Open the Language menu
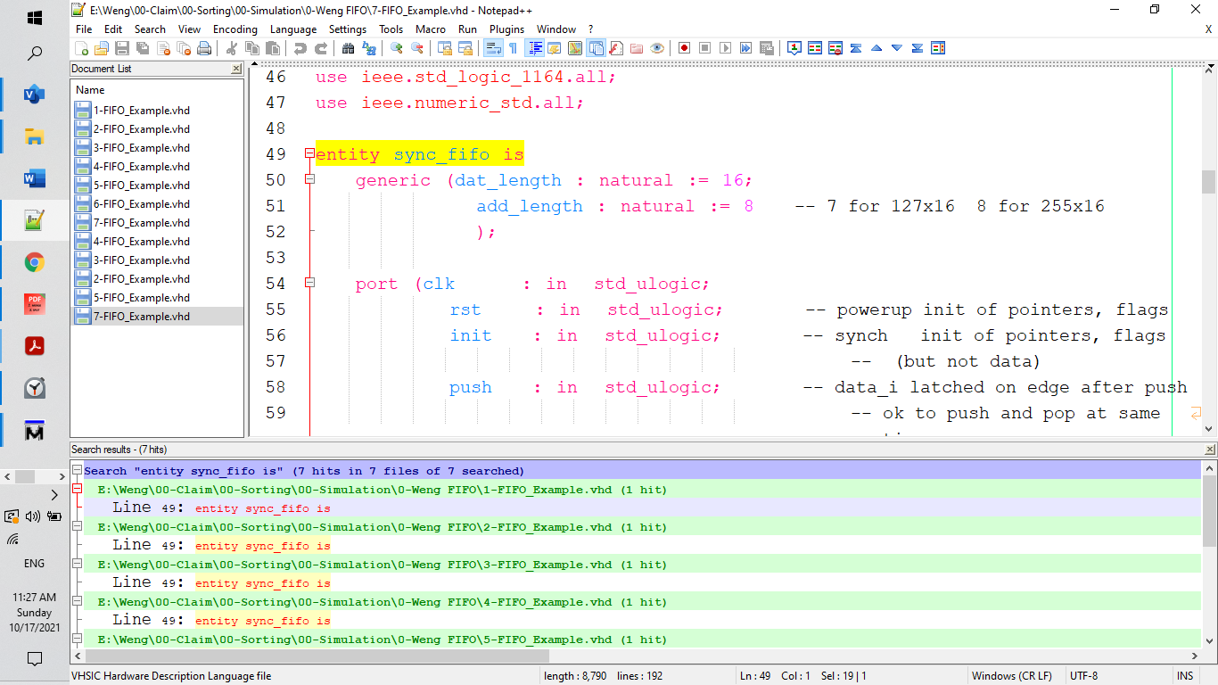This screenshot has height=685, width=1218. click(293, 29)
